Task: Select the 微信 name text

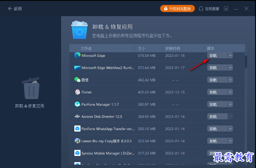Action: click(85, 80)
